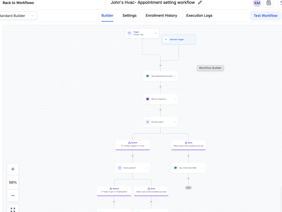Click the pencil icon to rename the workflow
This screenshot has width=282, height=212.
200,3
